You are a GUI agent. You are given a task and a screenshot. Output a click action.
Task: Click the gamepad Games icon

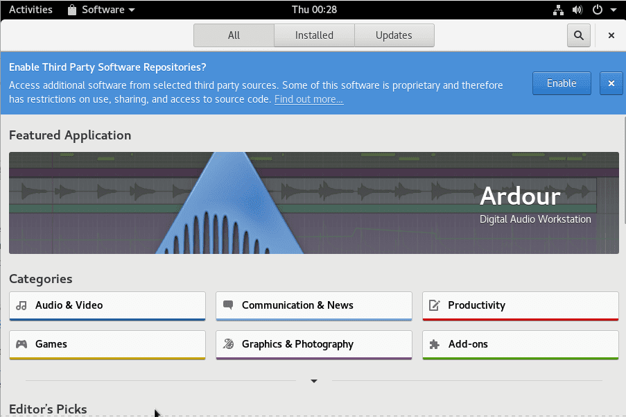tap(21, 344)
